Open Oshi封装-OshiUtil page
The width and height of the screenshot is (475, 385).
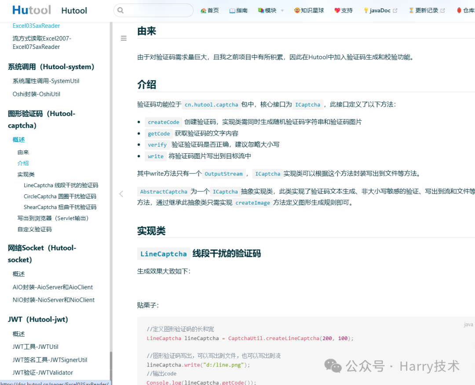pos(37,94)
